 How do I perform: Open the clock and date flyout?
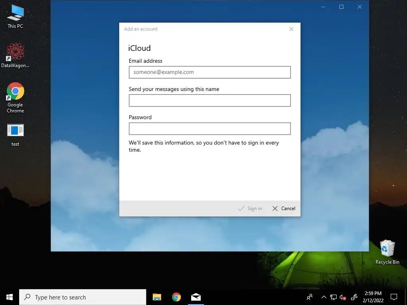[373, 297]
